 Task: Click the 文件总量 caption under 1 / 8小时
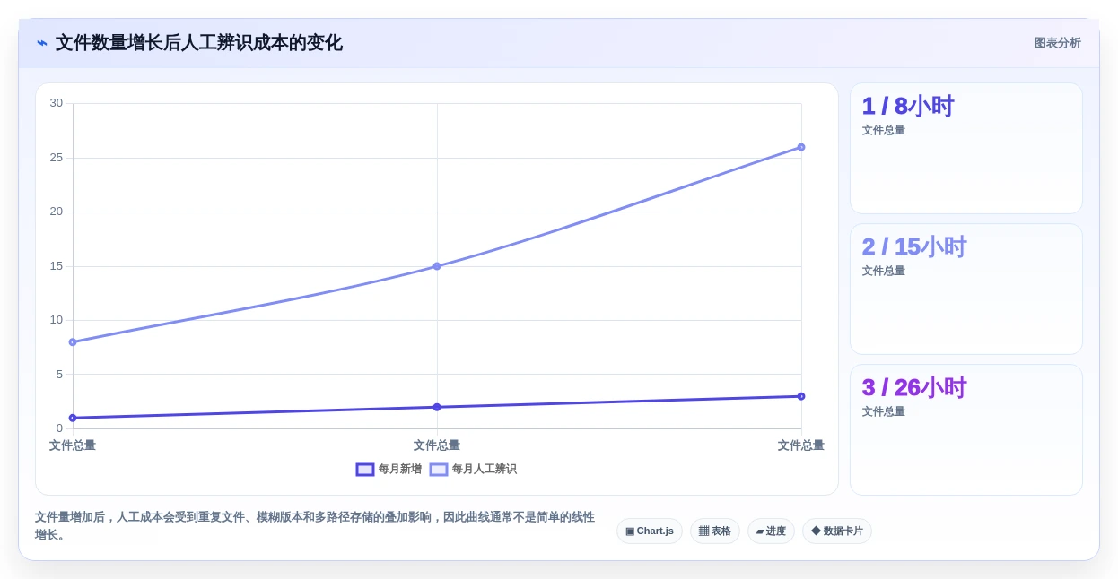point(884,130)
